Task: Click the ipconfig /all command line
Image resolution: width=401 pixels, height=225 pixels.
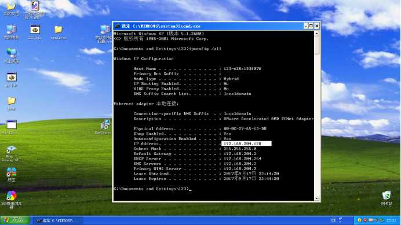Action: 167,49
